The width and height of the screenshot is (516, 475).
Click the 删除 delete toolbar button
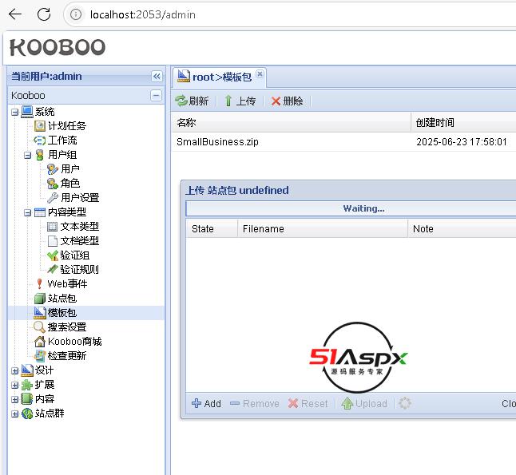287,101
